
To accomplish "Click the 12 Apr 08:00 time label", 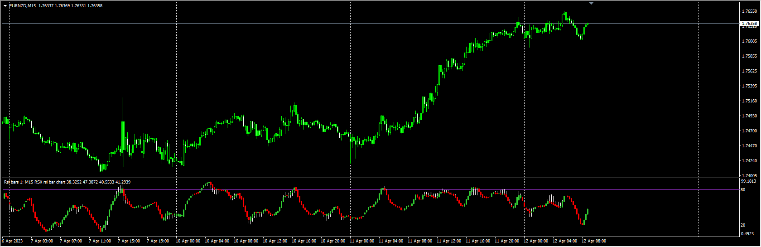I will pyautogui.click(x=594, y=241).
